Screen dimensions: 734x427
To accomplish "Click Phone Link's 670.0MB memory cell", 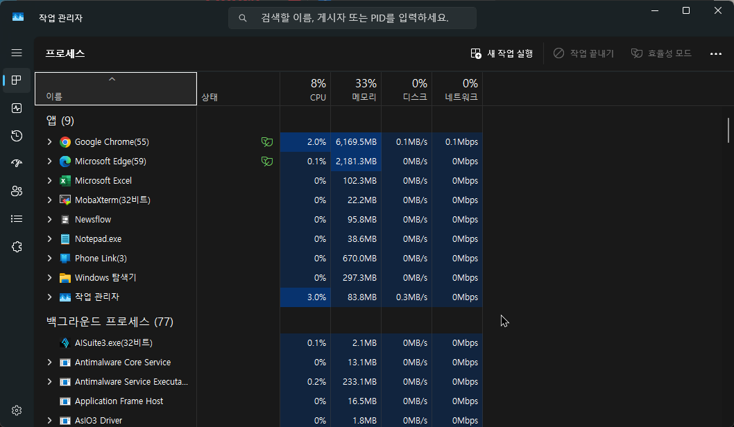I will click(x=356, y=258).
